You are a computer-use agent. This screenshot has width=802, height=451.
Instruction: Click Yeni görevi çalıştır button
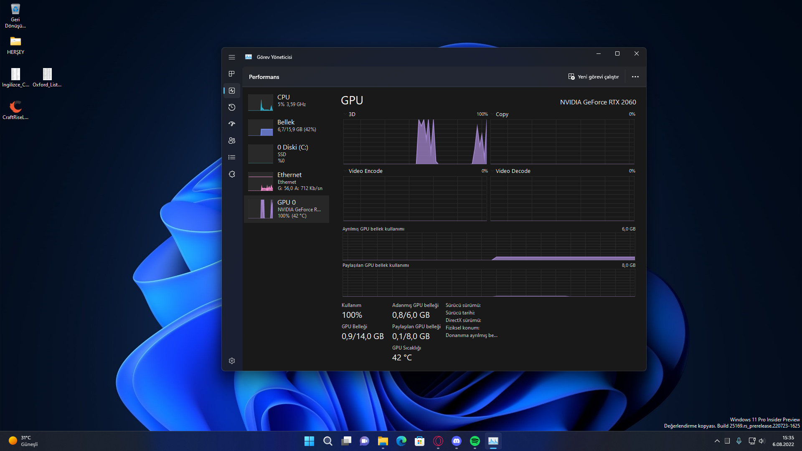[594, 77]
